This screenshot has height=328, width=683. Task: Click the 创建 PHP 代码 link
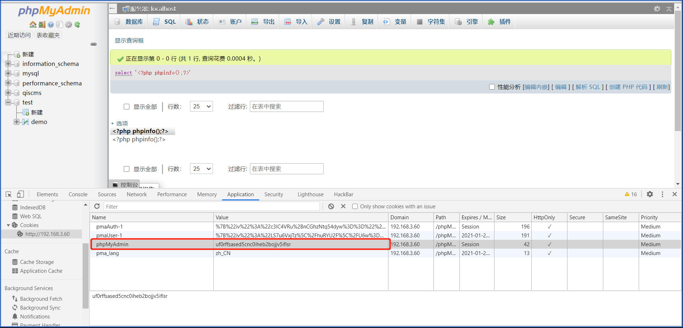pos(628,87)
